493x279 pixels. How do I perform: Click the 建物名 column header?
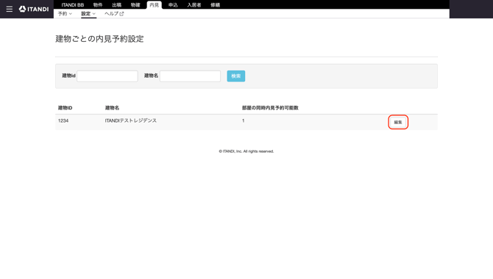[112, 108]
